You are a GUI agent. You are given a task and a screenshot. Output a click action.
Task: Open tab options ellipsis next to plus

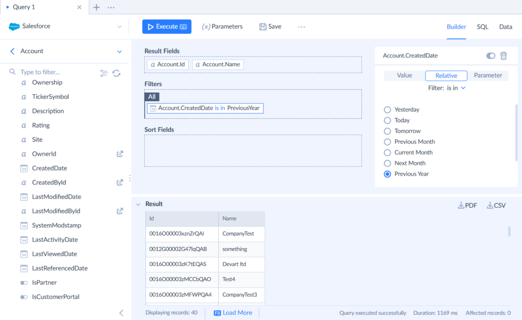[111, 7]
